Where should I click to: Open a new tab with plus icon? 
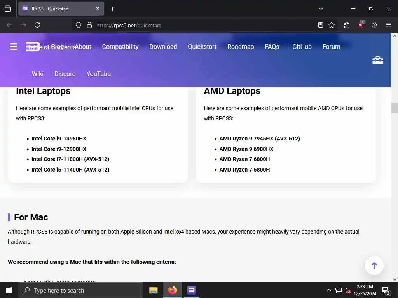click(112, 9)
